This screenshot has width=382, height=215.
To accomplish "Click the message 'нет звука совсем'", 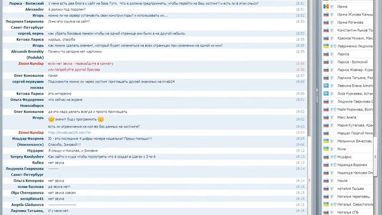I will tap(62, 193).
